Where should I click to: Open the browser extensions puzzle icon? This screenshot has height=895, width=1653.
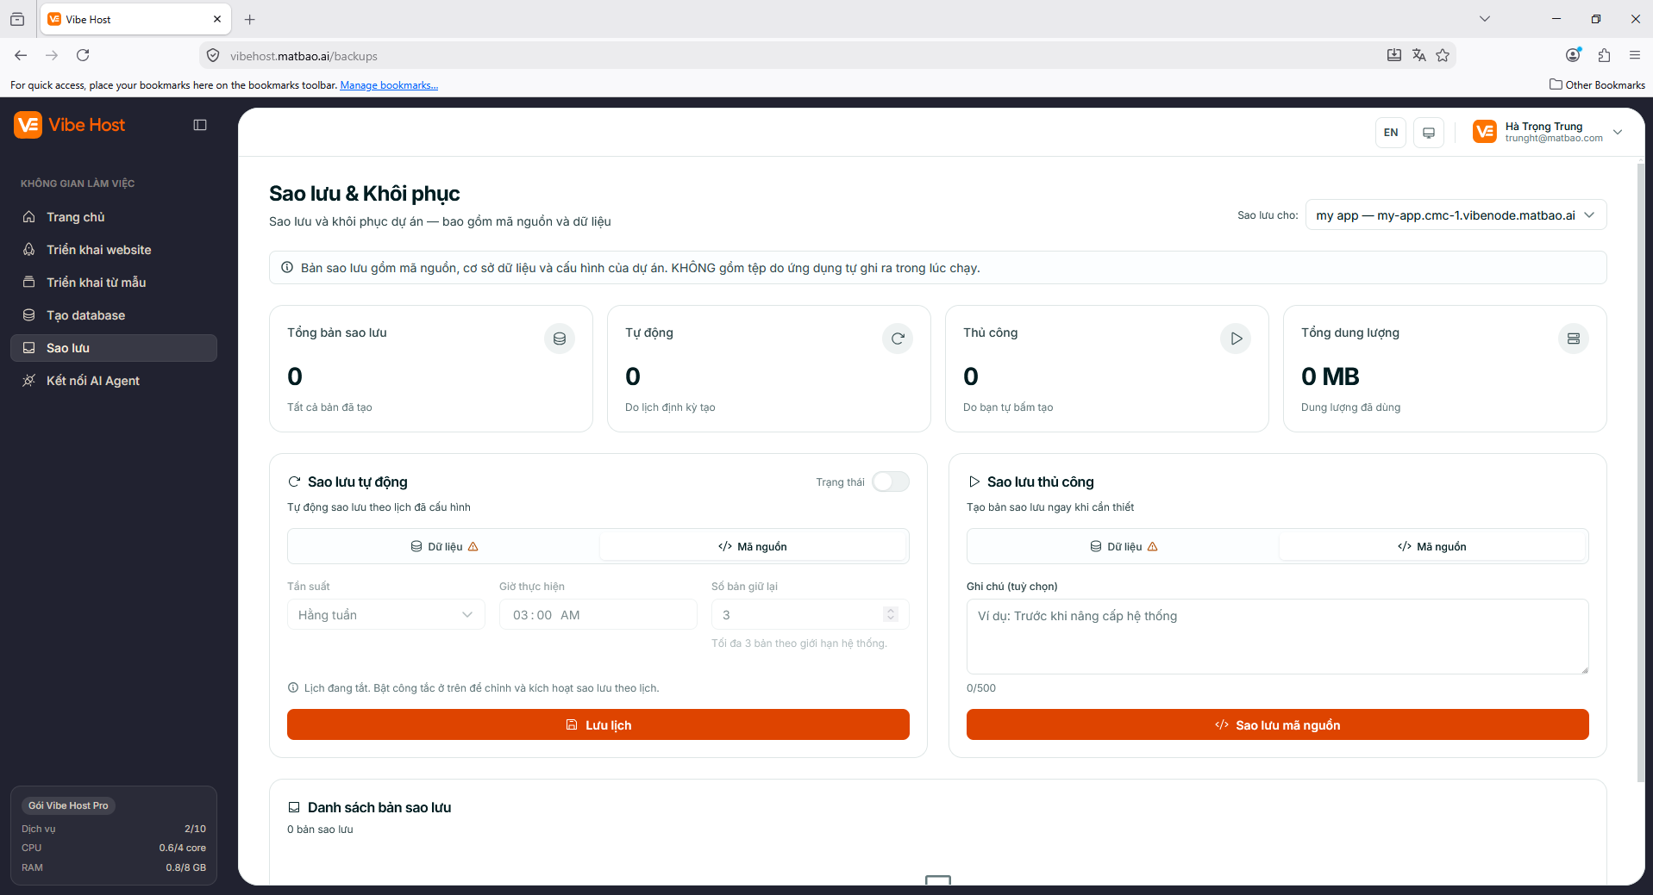pos(1604,55)
